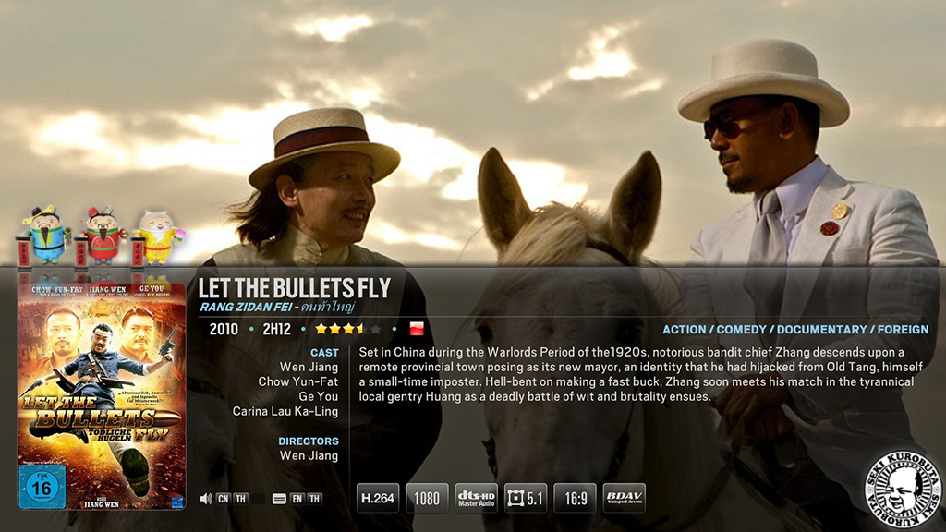Select the EN subtitle language tag
Viewport: 946px width, 532px height.
pyautogui.click(x=297, y=499)
